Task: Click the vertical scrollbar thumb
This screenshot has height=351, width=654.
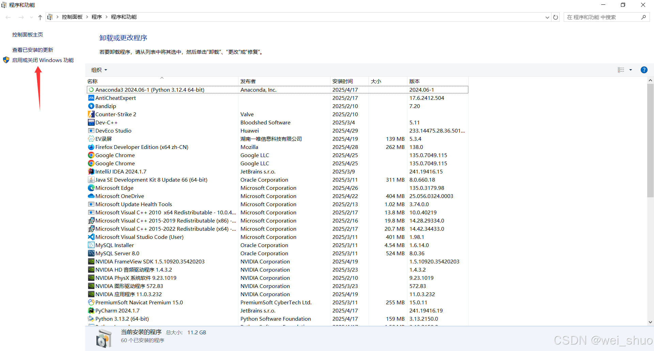Action: click(x=650, y=140)
